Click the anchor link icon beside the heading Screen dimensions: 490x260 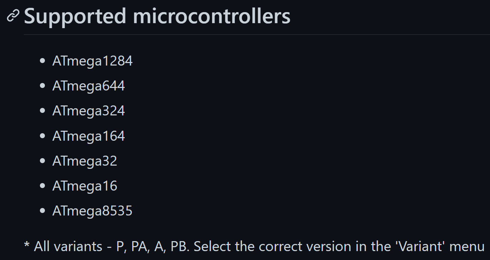13,16
